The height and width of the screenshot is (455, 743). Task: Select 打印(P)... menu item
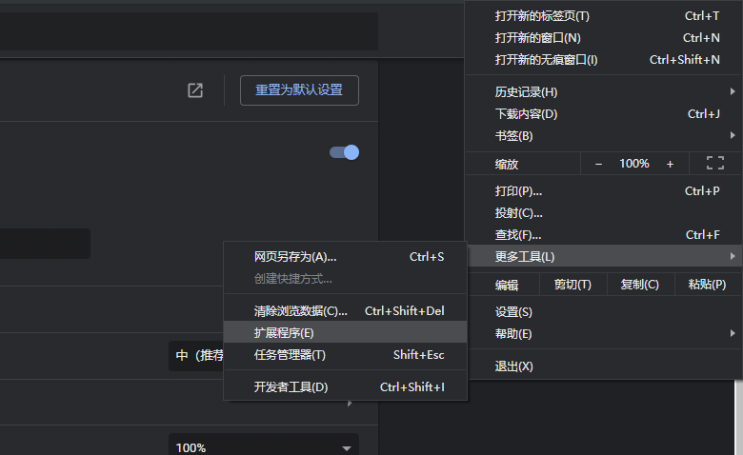tap(603, 190)
